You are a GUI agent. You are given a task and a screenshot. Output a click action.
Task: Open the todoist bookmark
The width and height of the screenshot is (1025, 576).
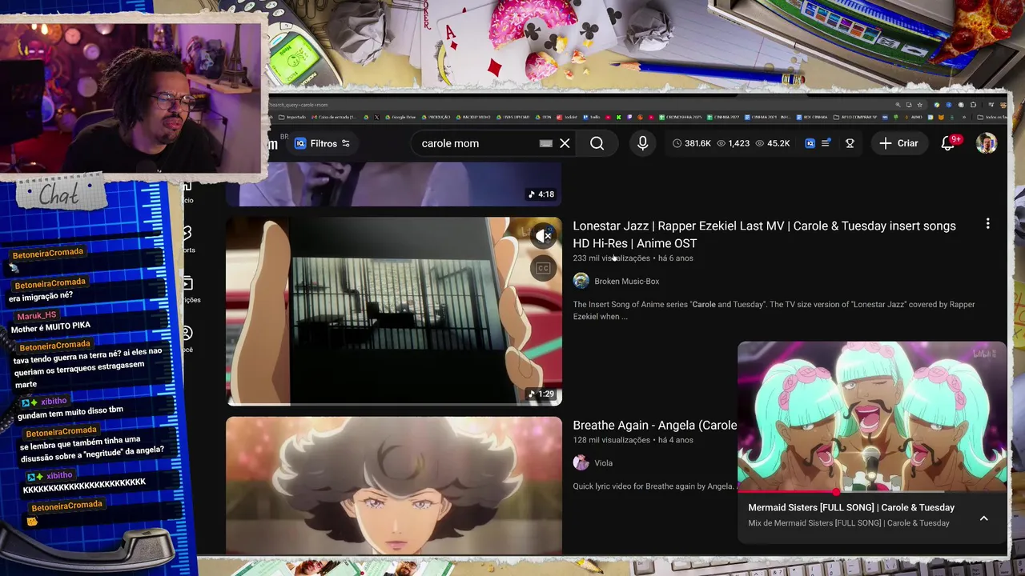pyautogui.click(x=568, y=118)
